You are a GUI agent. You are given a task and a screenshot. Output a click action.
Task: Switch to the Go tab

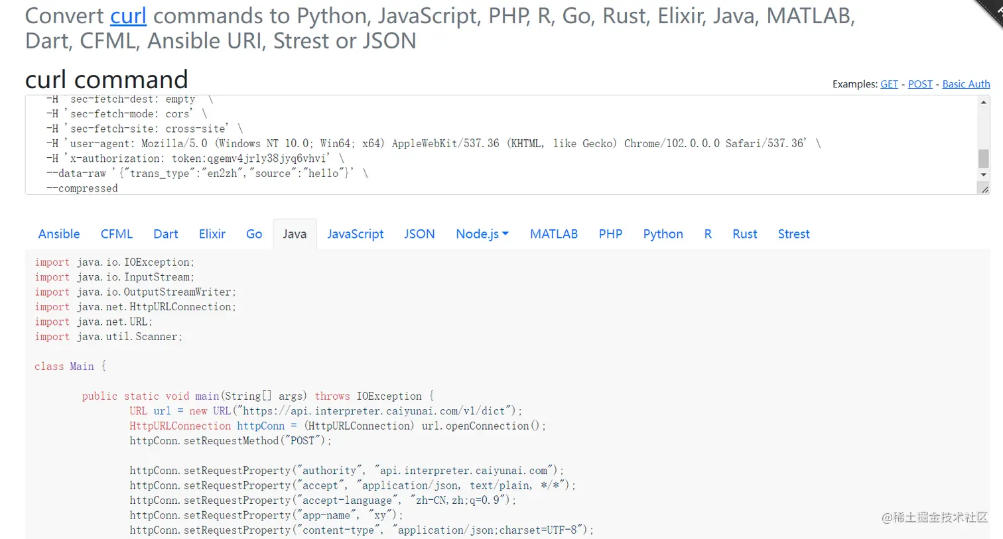[254, 234]
